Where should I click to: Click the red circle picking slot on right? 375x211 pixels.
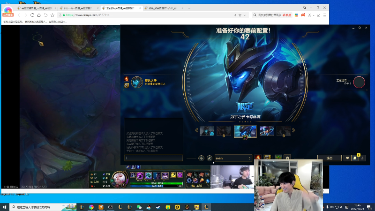tap(359, 83)
